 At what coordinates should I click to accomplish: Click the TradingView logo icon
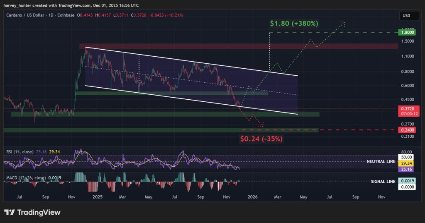click(10, 212)
